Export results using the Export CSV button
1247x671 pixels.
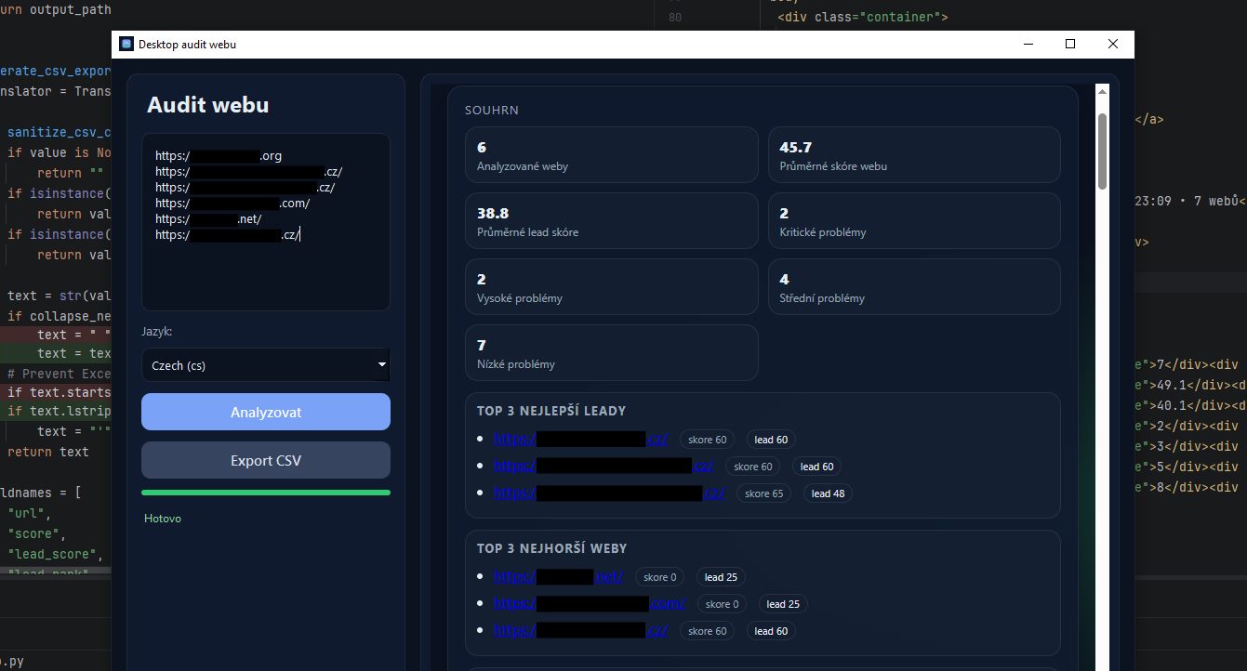(x=266, y=460)
